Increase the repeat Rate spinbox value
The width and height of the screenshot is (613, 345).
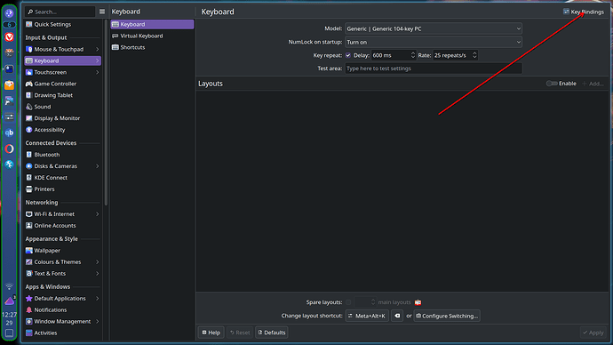point(474,53)
